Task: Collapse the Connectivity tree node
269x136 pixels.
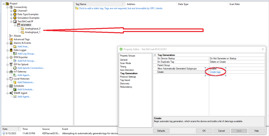Action: (7, 7)
